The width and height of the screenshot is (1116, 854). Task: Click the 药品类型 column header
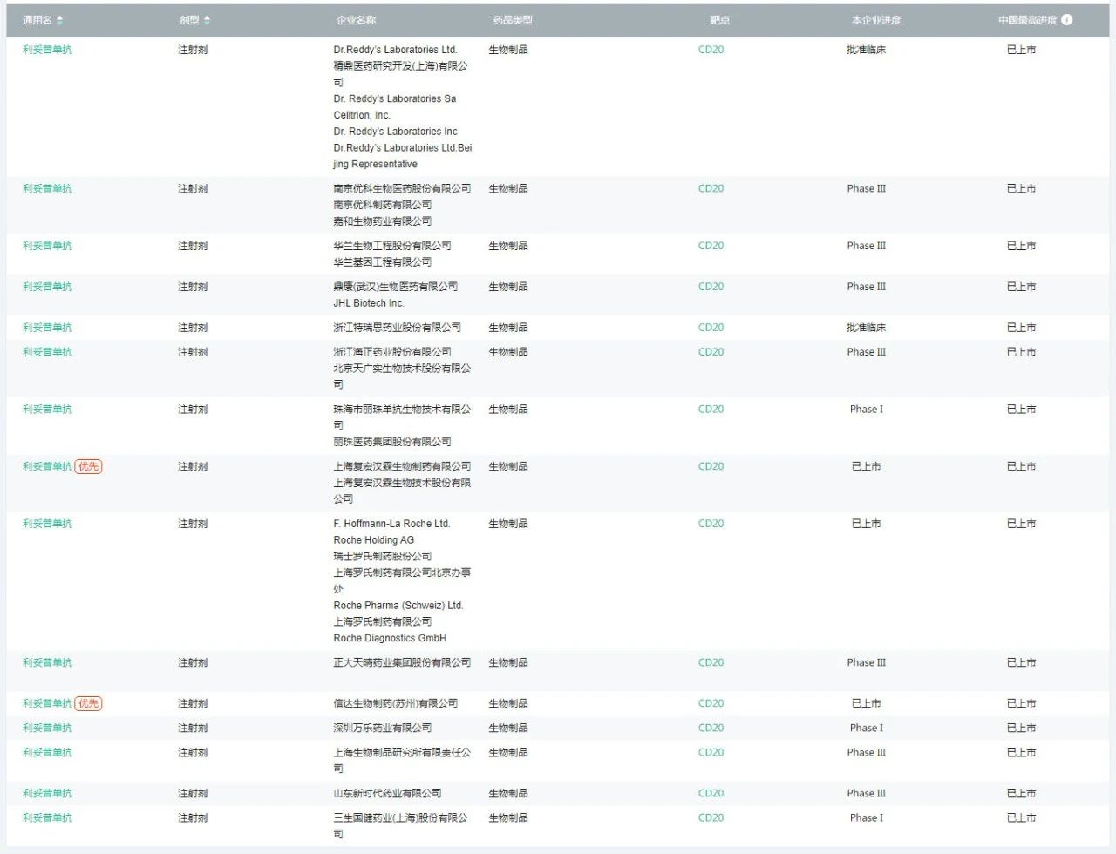[512, 20]
